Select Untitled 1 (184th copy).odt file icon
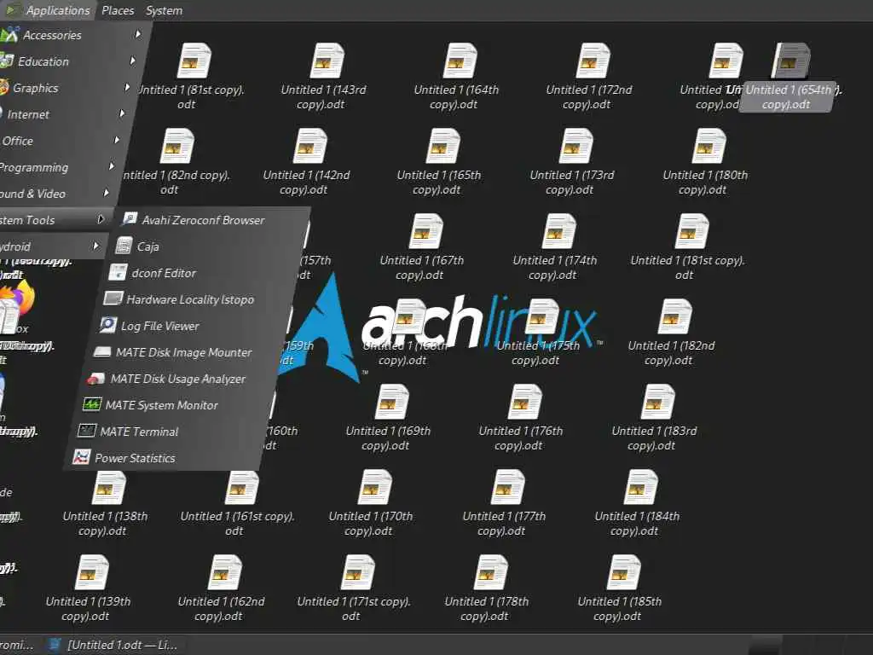The image size is (873, 655). [x=641, y=487]
